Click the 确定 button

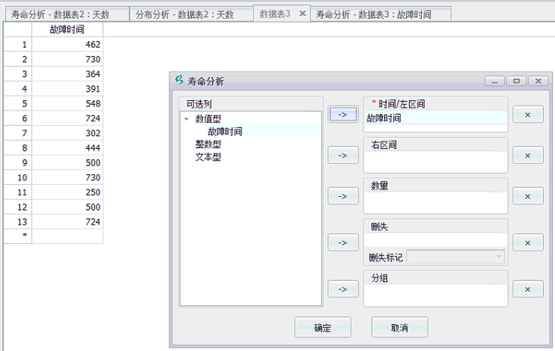322,327
